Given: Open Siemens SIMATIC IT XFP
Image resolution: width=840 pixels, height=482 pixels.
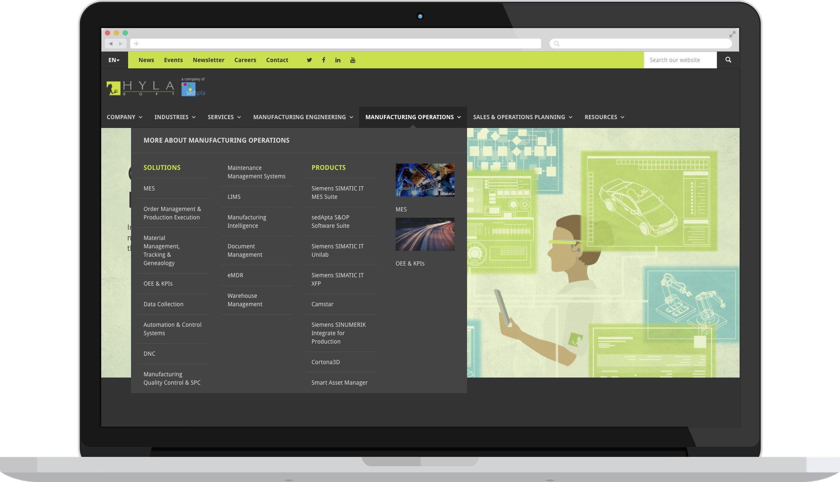Looking at the screenshot, I should click(x=337, y=279).
